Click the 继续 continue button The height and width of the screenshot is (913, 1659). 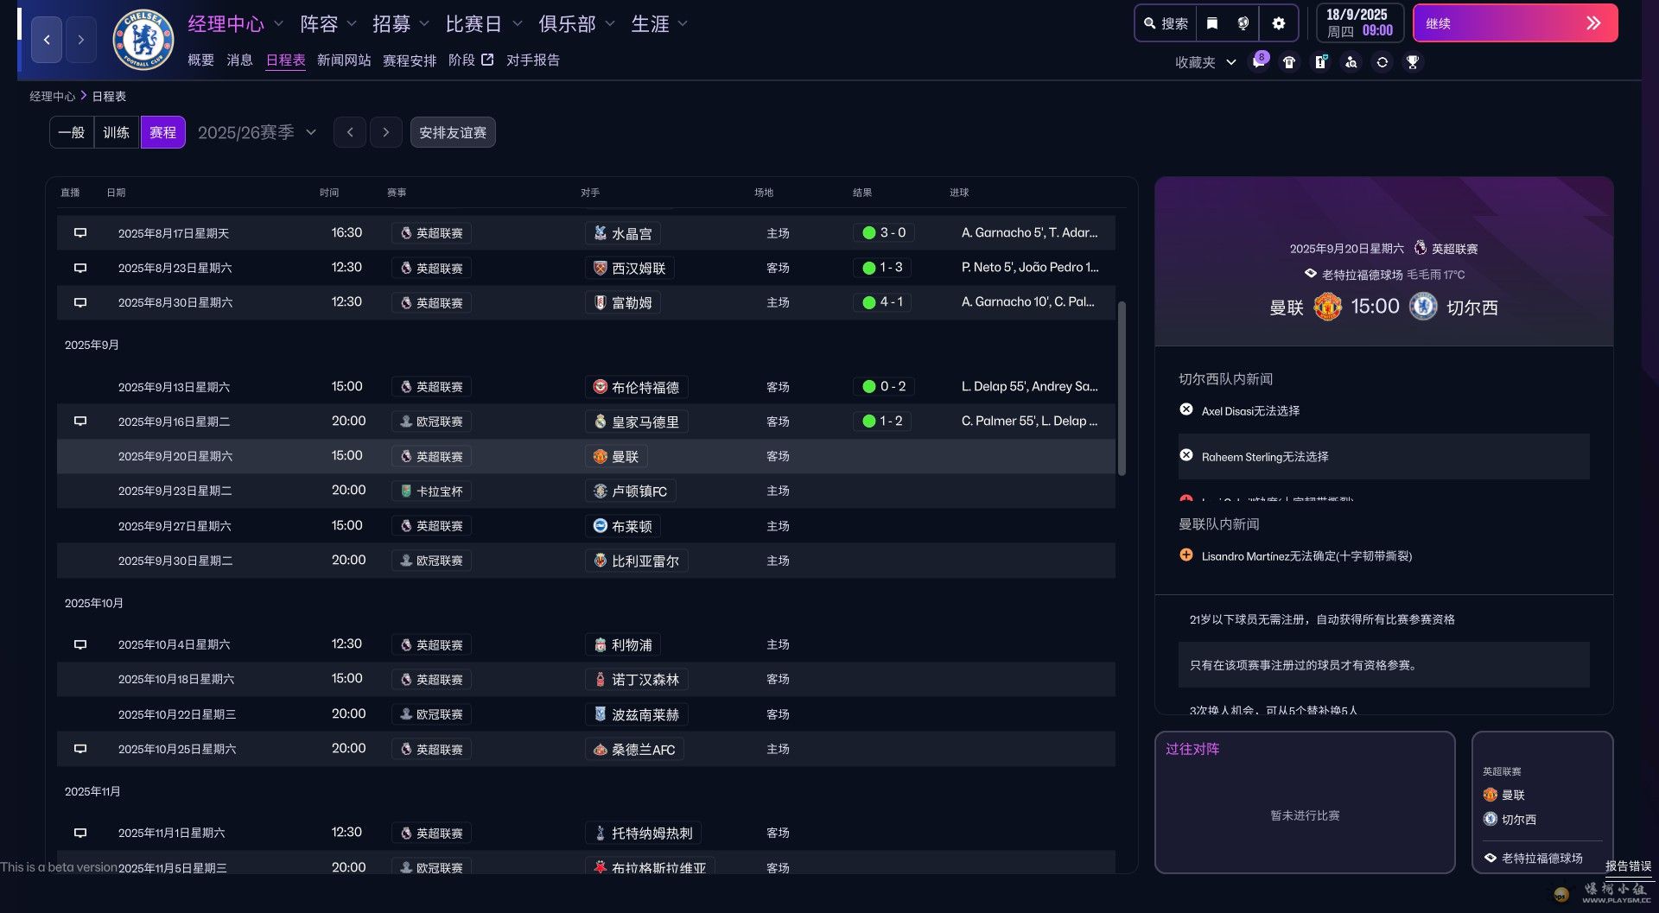(1515, 23)
